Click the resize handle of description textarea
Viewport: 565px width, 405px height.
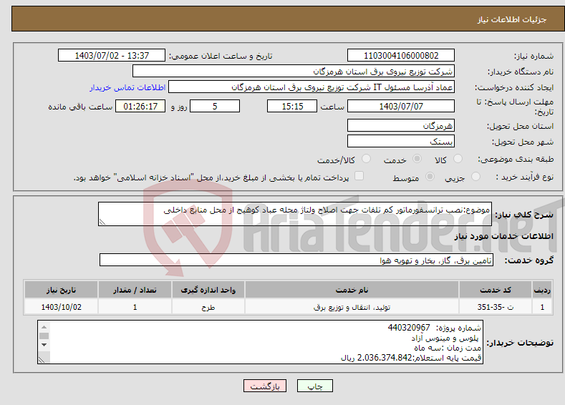coord(102,222)
